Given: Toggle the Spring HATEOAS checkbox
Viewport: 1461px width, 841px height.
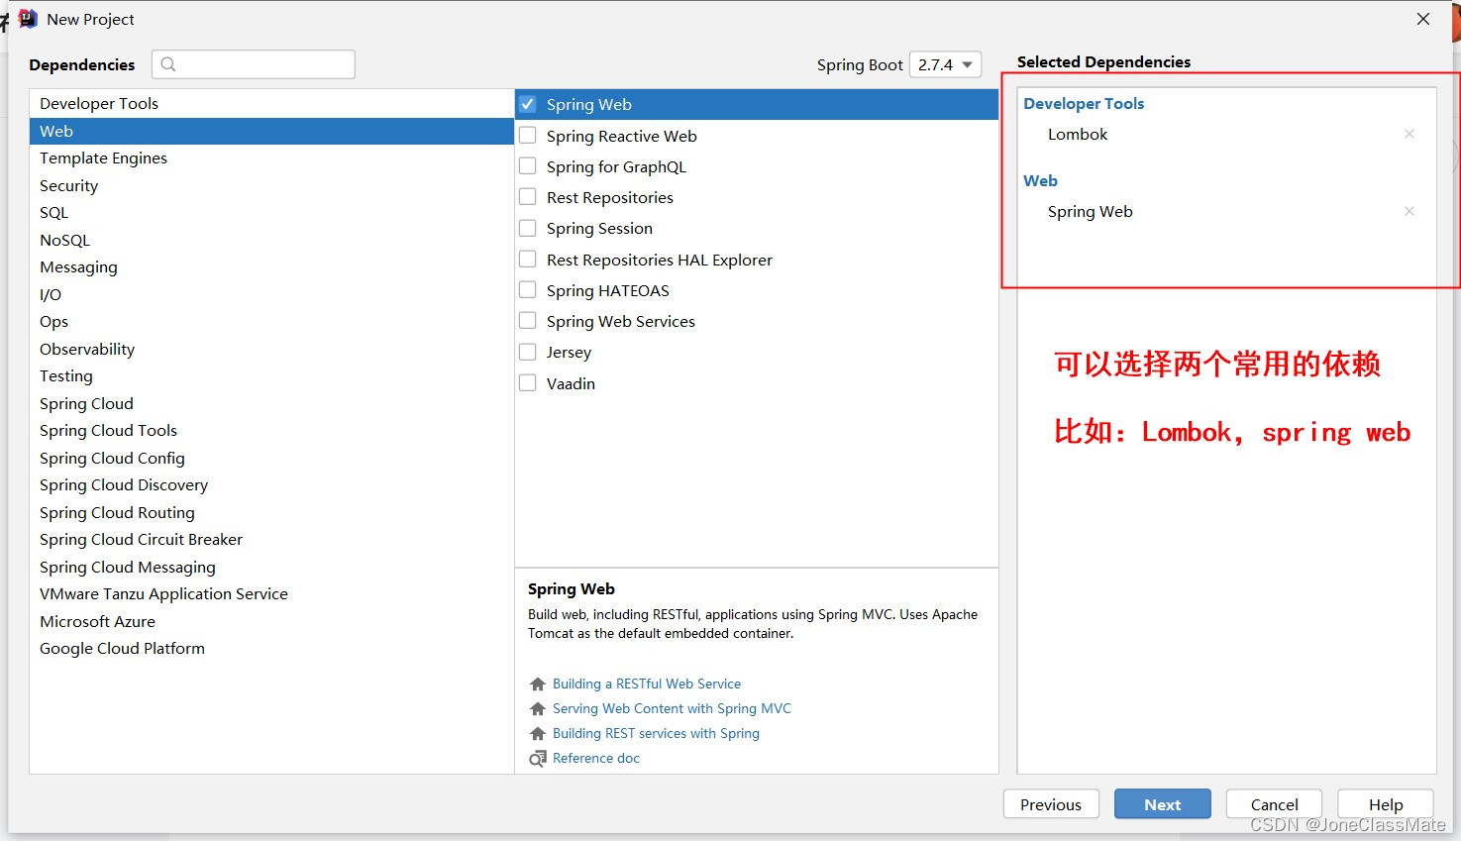Looking at the screenshot, I should 528,290.
